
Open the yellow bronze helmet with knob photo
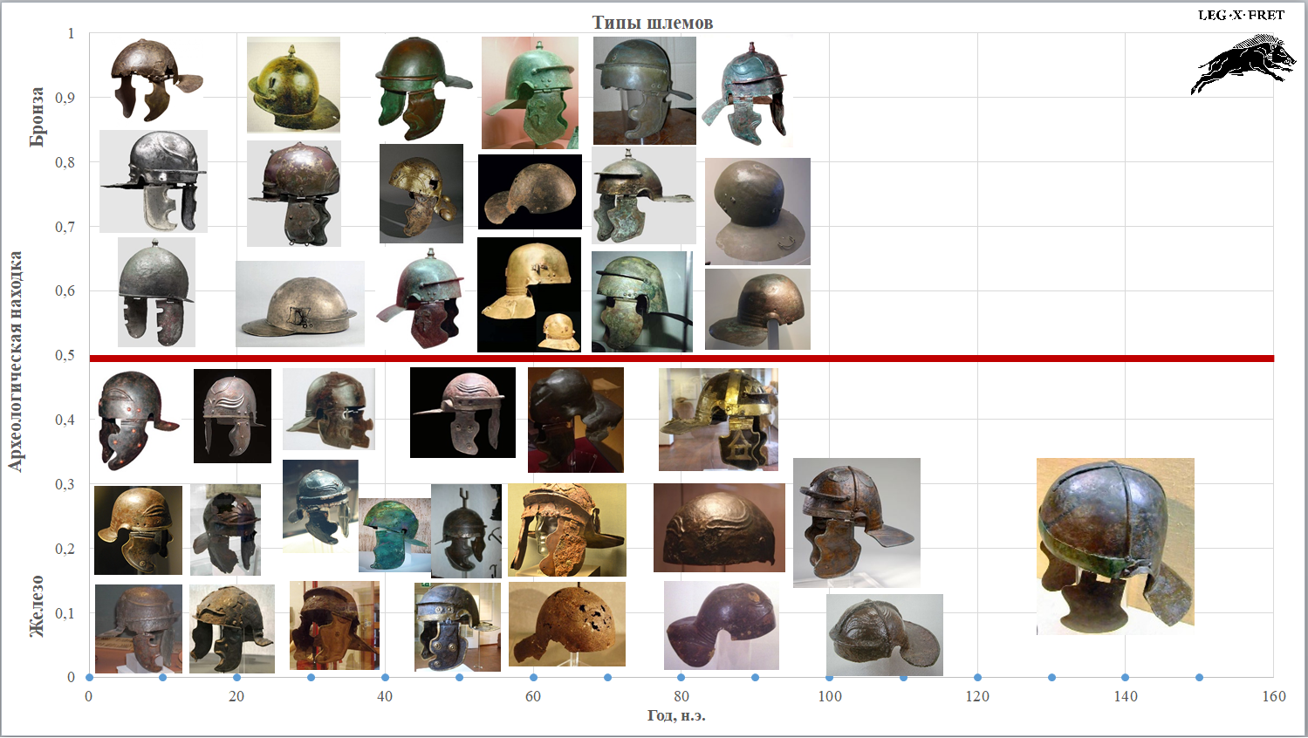pos(293,85)
